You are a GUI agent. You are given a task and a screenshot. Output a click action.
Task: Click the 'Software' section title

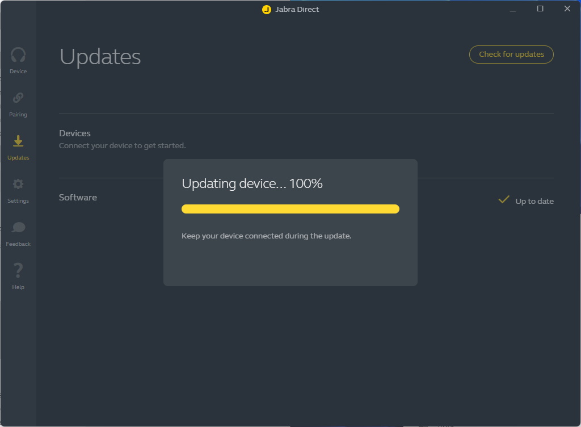(78, 198)
